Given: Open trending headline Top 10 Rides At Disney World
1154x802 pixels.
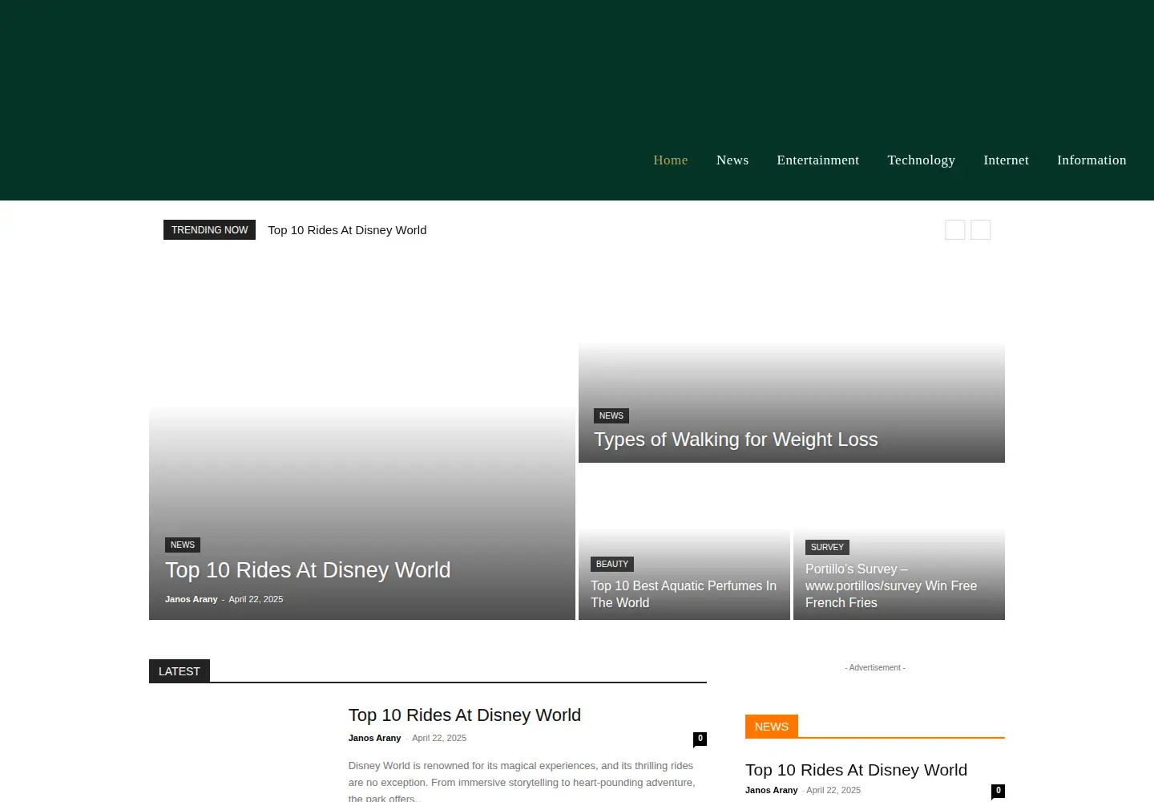Looking at the screenshot, I should tap(347, 230).
